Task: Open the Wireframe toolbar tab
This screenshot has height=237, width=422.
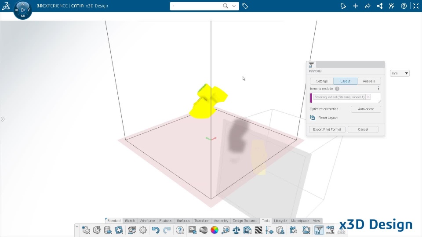Action: (147, 221)
